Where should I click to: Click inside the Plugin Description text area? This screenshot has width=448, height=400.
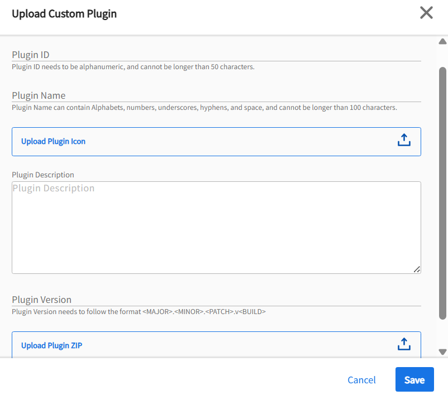coord(216,227)
